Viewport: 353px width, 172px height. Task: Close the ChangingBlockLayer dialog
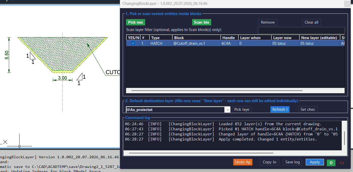pos(347,4)
